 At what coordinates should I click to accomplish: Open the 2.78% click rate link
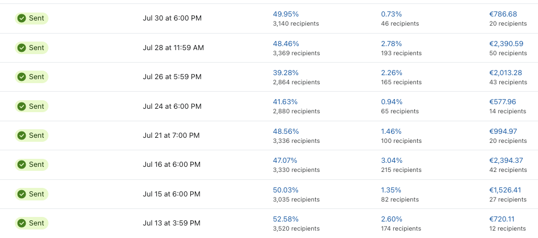pyautogui.click(x=392, y=43)
